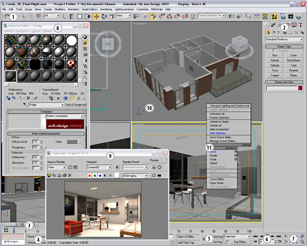Toggle Angle Snap on main toolbar
Screen dimensions: 307x246
169,16
